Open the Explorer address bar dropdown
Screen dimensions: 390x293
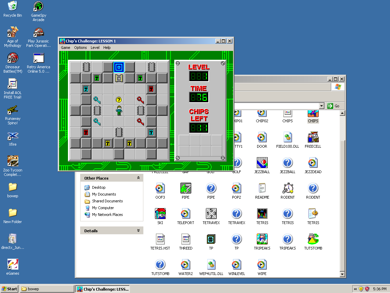click(322, 106)
